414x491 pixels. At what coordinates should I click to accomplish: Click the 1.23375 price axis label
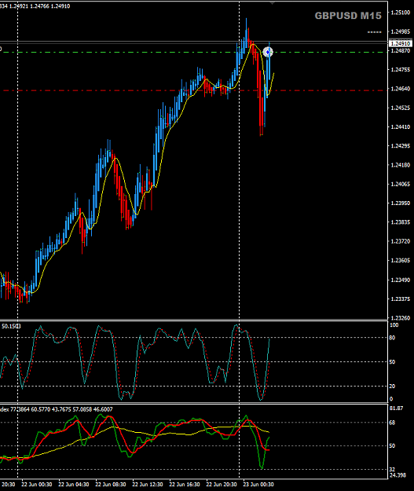click(401, 299)
